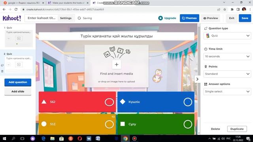Click the Add slide button

tap(18, 92)
